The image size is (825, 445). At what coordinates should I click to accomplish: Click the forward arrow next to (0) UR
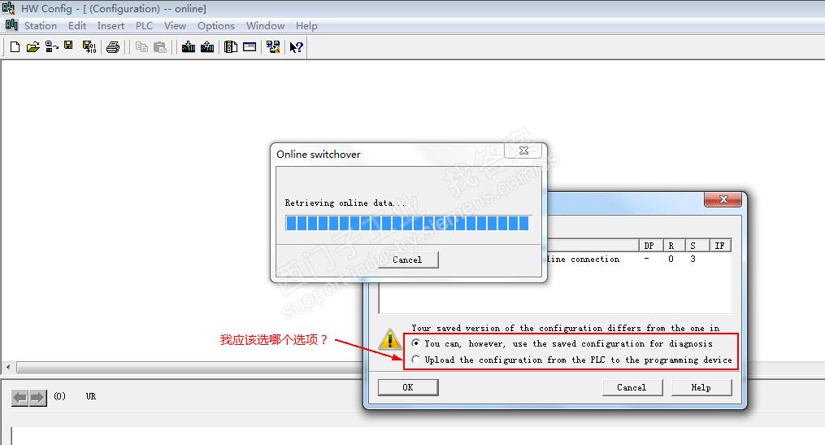point(38,398)
